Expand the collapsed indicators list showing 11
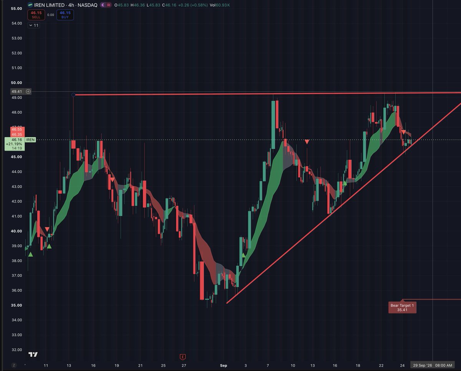461x371 pixels. 33,25
